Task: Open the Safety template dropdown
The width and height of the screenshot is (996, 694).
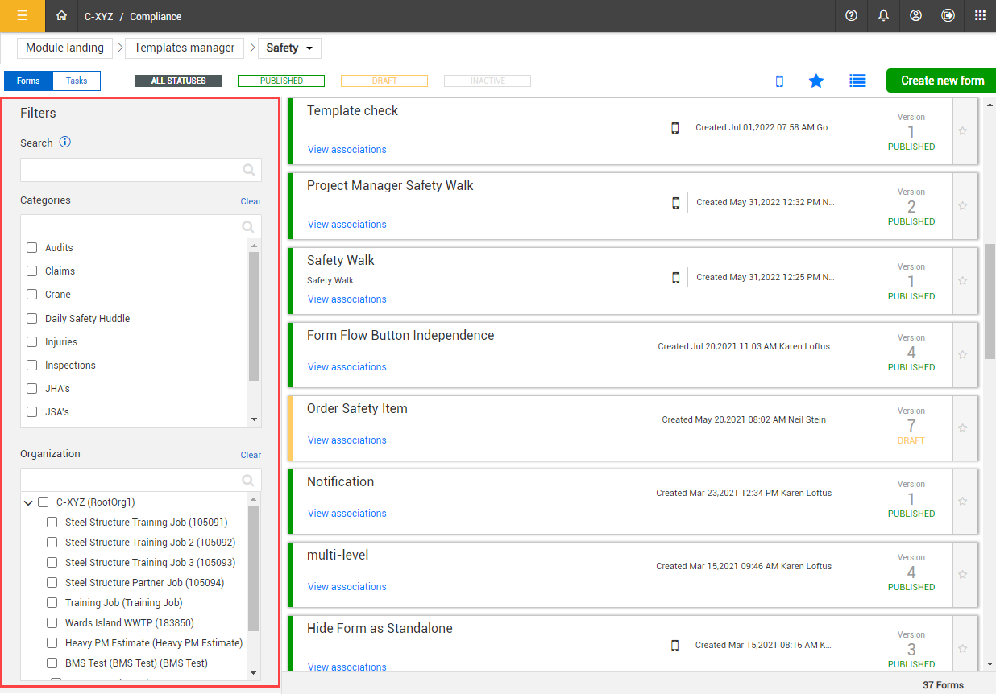Action: [x=308, y=48]
